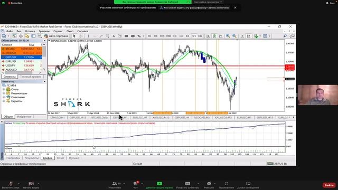Switch chart to MN timeframe
The height and width of the screenshot is (190, 338).
point(200,36)
